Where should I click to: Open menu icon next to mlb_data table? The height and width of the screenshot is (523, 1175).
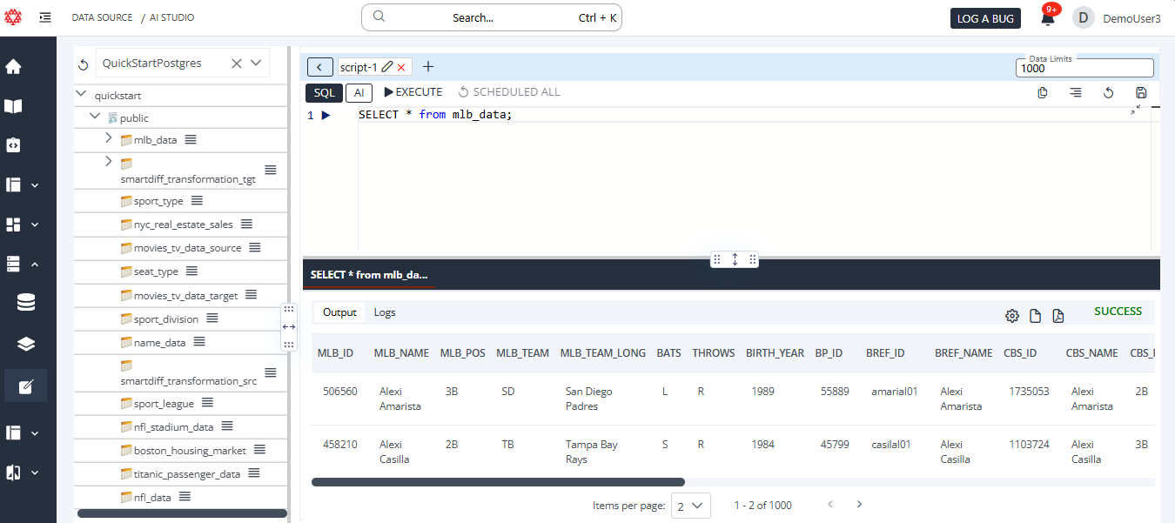tap(191, 139)
